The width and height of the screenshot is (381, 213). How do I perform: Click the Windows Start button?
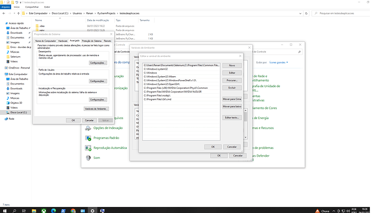click(4, 211)
